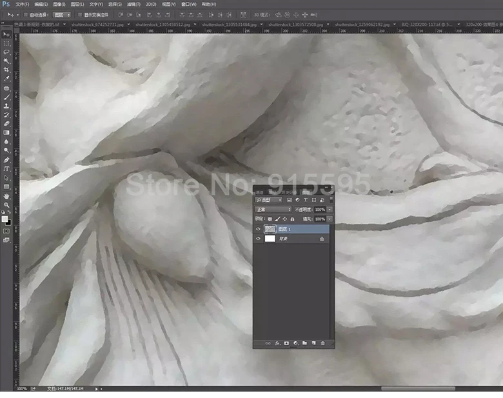Viewport: 503px width, 398px height.
Task: Select the Gradient tool
Action: (6, 133)
